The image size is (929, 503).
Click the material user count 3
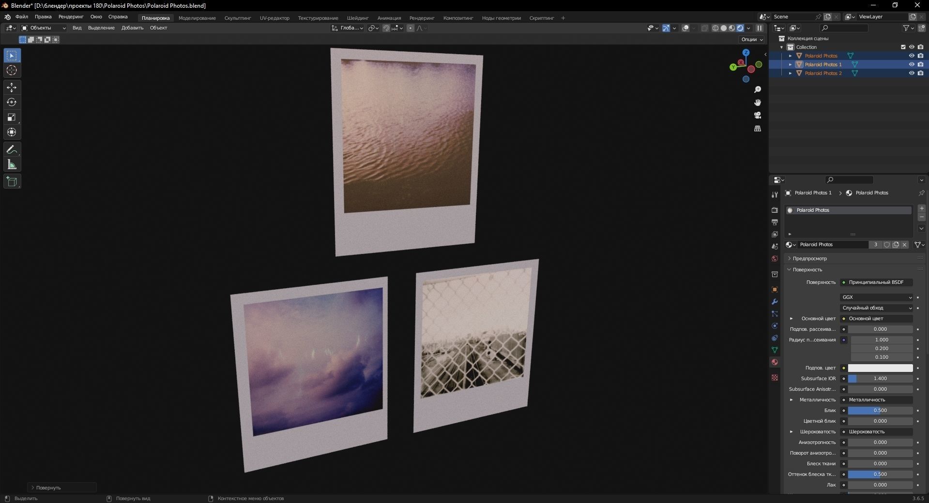click(x=875, y=245)
